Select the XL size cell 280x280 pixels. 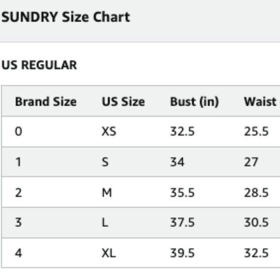coord(109,253)
